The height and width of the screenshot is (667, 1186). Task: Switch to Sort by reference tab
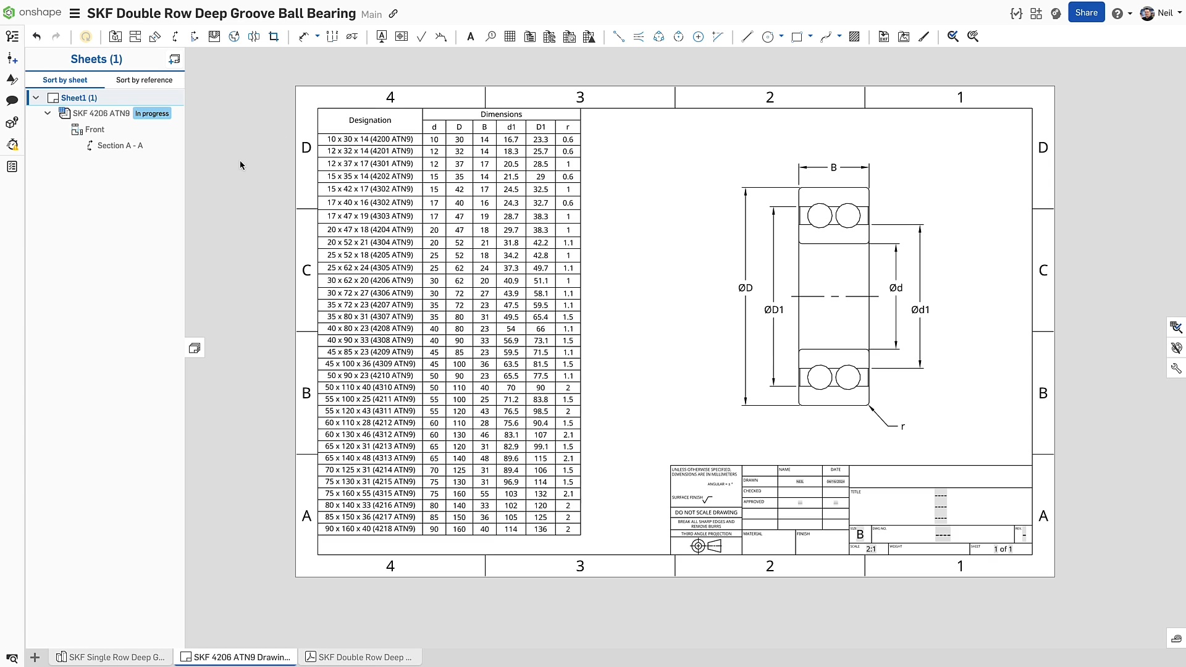144,80
